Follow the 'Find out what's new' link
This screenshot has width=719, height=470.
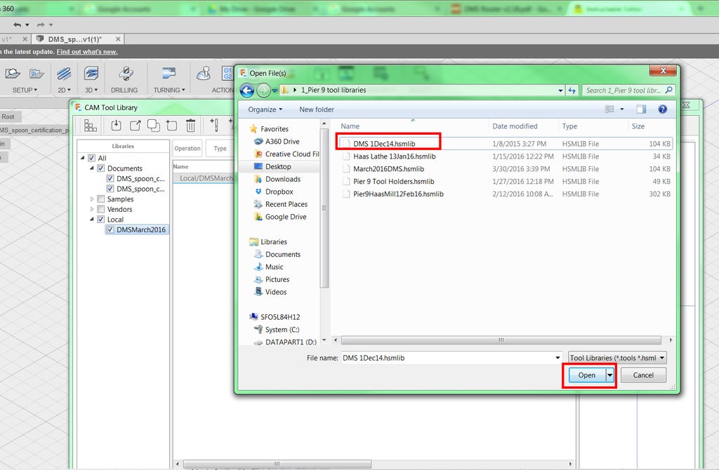tap(87, 52)
